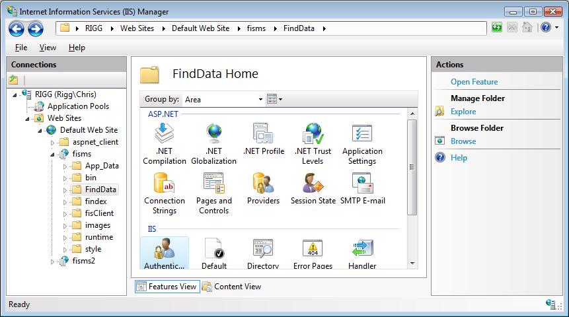Open the Application Settings feature
Viewport: 569px width, 317px height.
click(x=362, y=144)
